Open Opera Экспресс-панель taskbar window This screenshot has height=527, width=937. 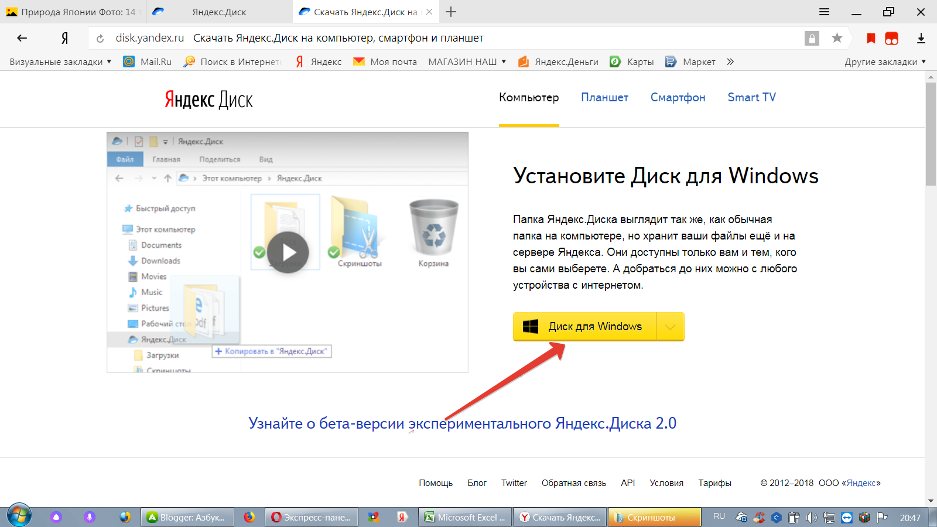311,517
